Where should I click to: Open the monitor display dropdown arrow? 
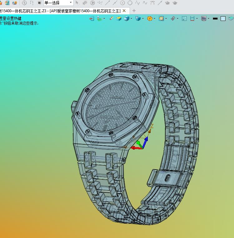208,19
